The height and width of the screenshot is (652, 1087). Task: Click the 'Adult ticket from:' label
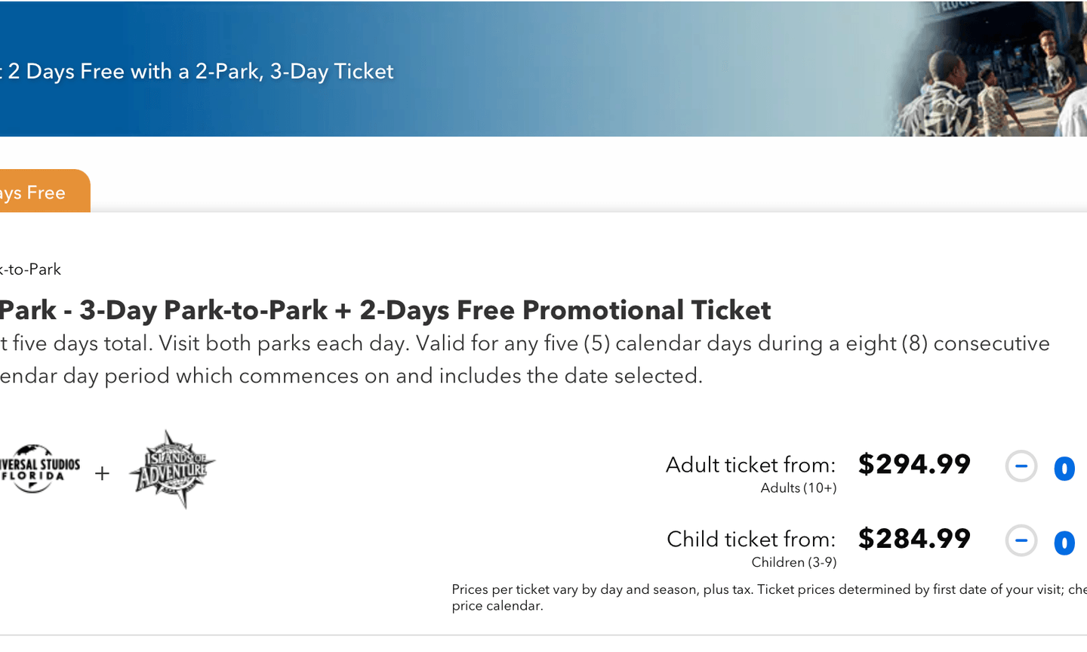(x=750, y=465)
